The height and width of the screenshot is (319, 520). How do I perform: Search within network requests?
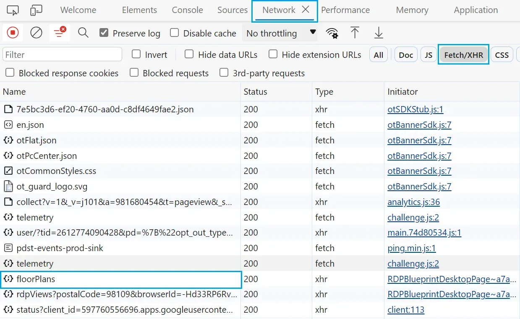click(83, 33)
